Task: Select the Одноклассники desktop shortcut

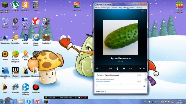Action: pyautogui.click(x=26, y=6)
